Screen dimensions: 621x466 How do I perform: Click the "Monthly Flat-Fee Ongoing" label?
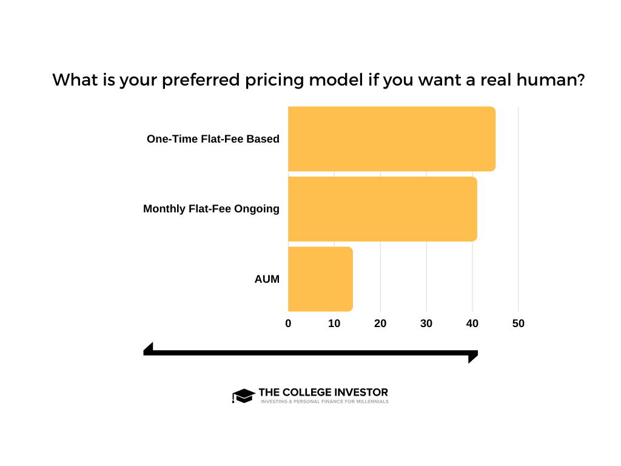pos(211,209)
